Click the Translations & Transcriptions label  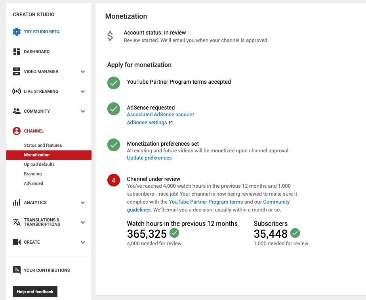[x=42, y=222]
